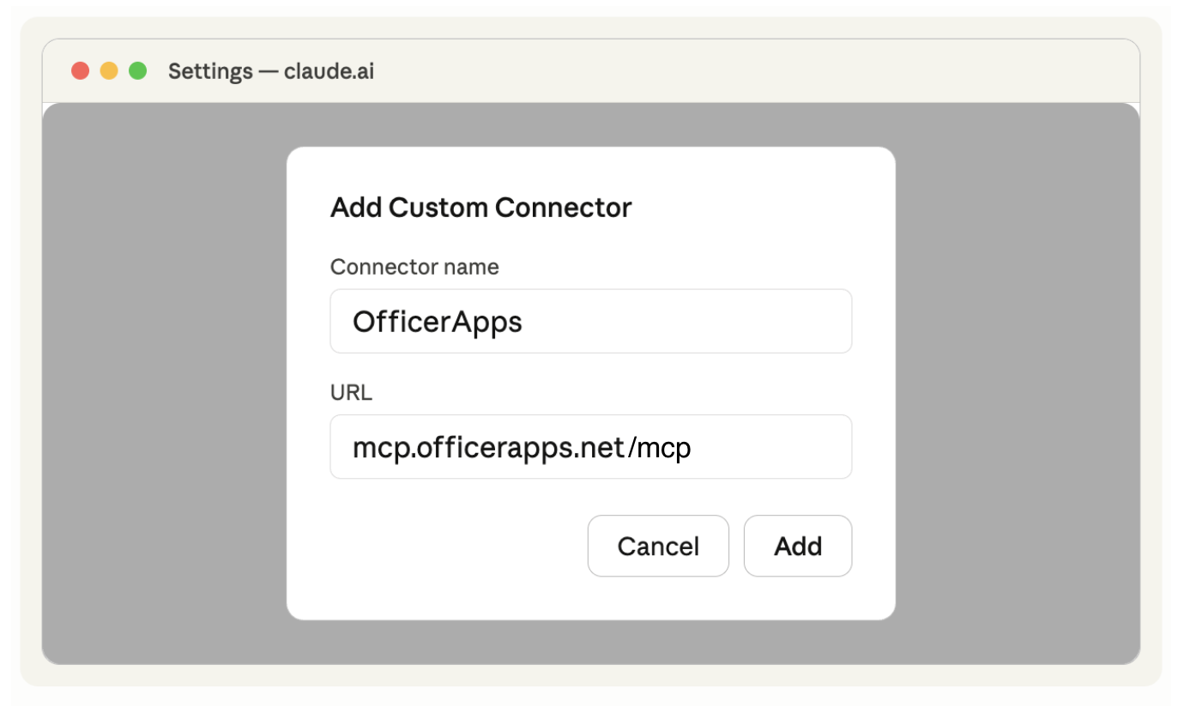Focus the URL input field
Image resolution: width=1184 pixels, height=707 pixels.
point(591,447)
